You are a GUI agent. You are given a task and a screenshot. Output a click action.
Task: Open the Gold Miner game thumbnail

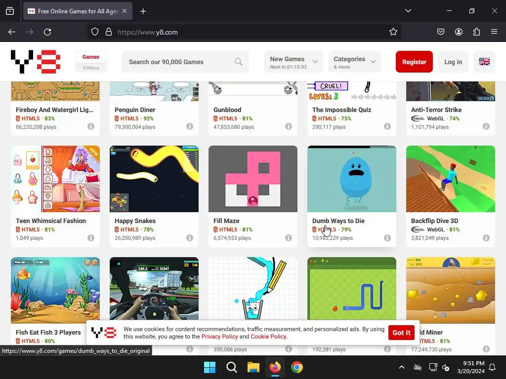451,290
